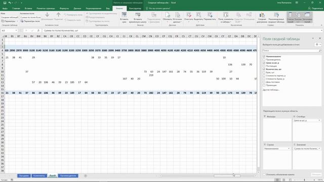Expand the formula bar chevron
The image size is (324, 182).
pyautogui.click(x=322, y=30)
